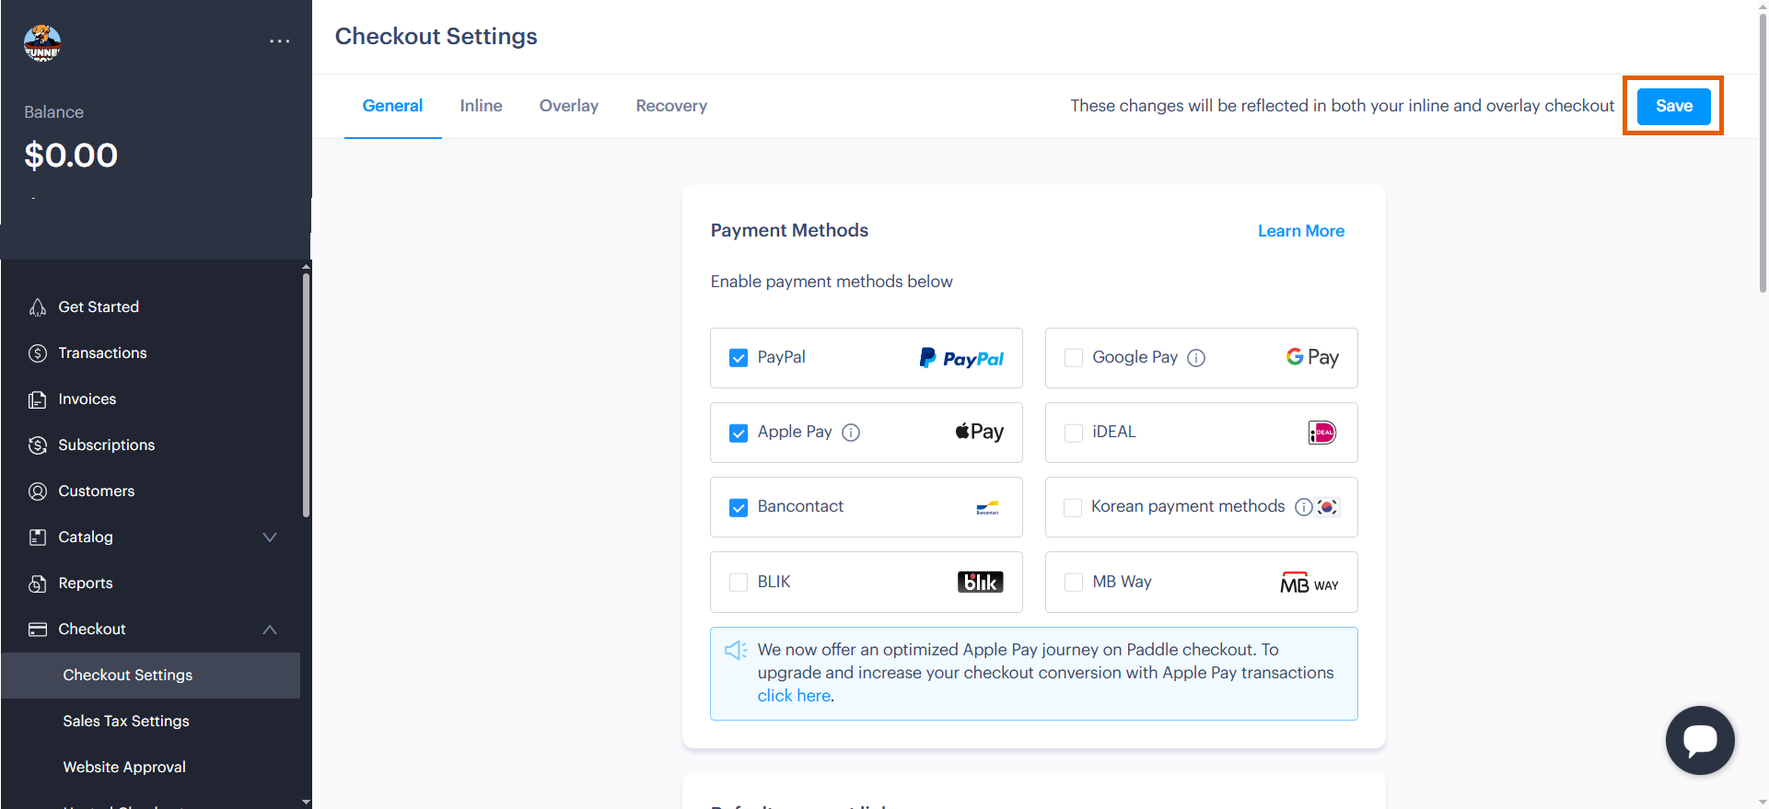
Task: Click the Korean flag icon
Action: (1327, 507)
